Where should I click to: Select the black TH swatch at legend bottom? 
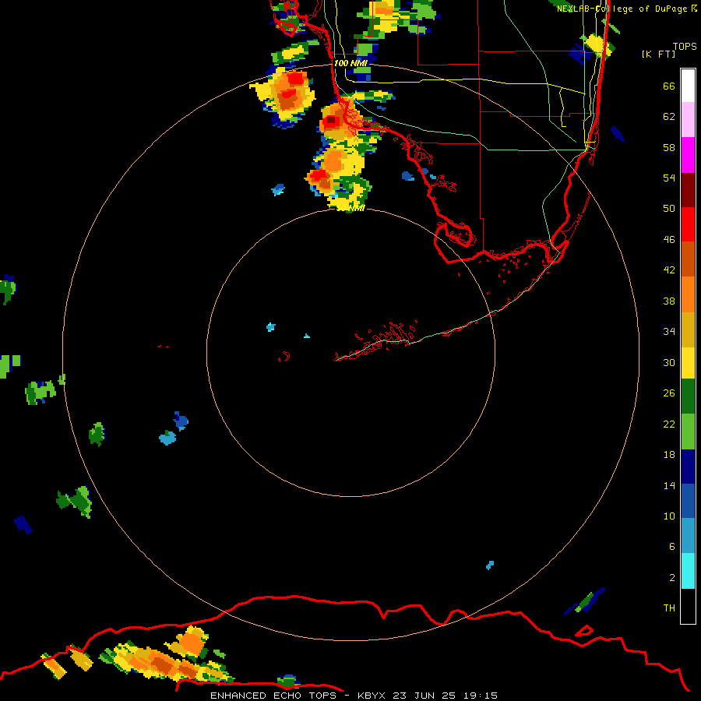pyautogui.click(x=688, y=606)
